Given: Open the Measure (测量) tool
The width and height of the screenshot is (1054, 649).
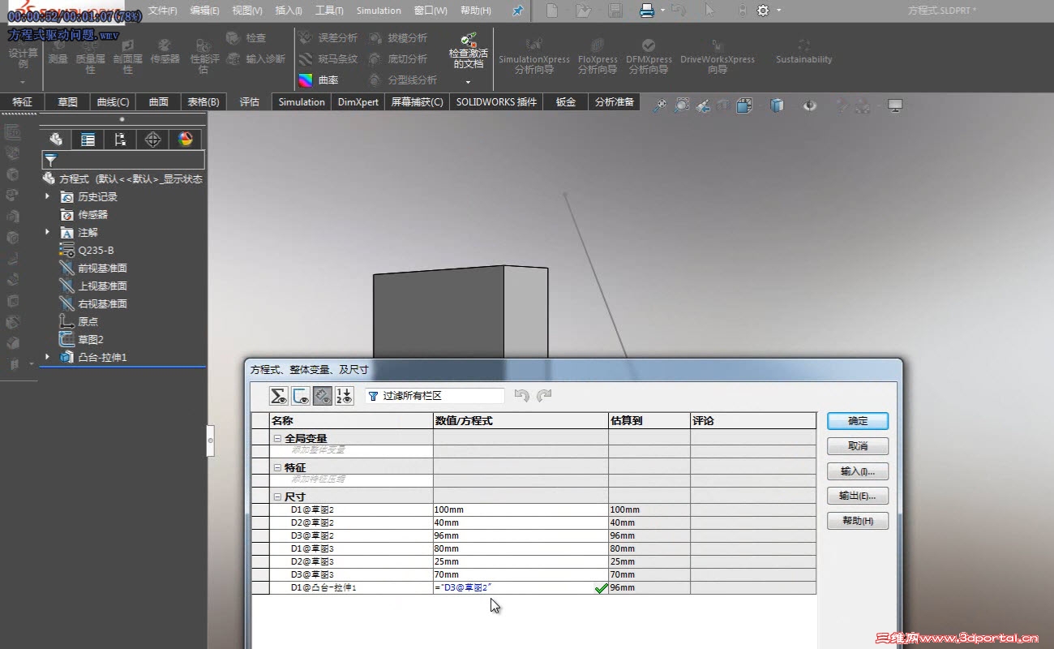Looking at the screenshot, I should click(58, 51).
